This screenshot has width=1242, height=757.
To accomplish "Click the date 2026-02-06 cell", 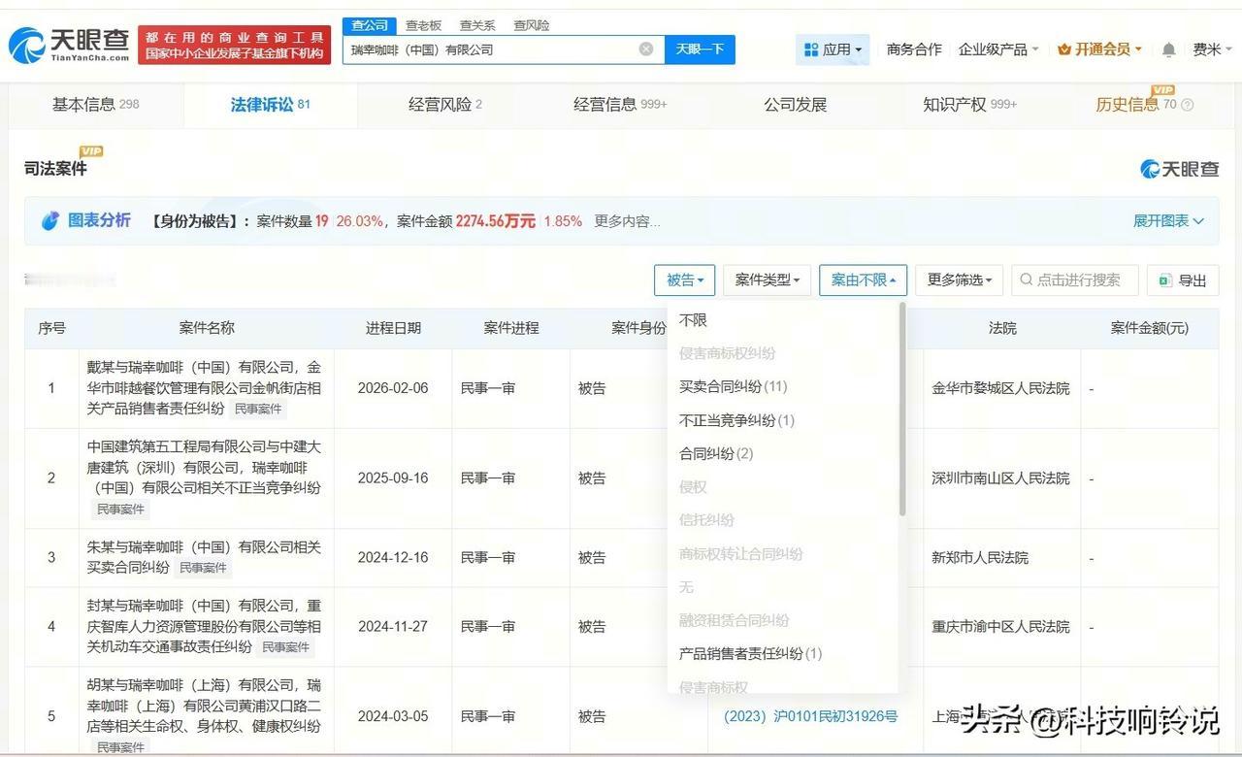I will coord(393,388).
